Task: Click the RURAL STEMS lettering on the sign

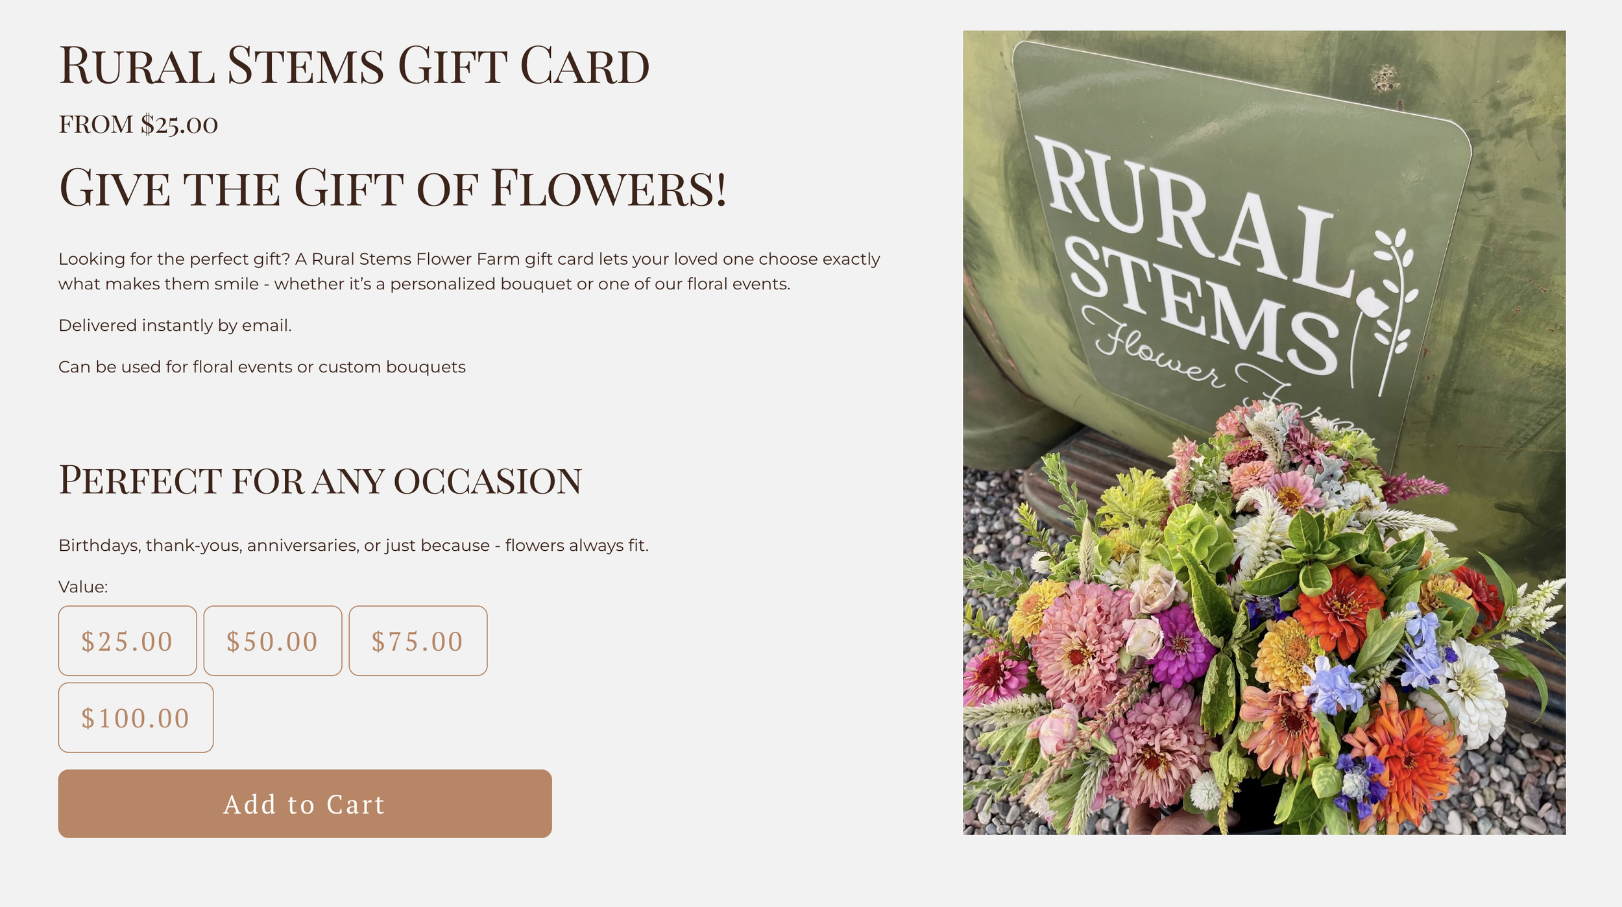Action: point(1194,253)
